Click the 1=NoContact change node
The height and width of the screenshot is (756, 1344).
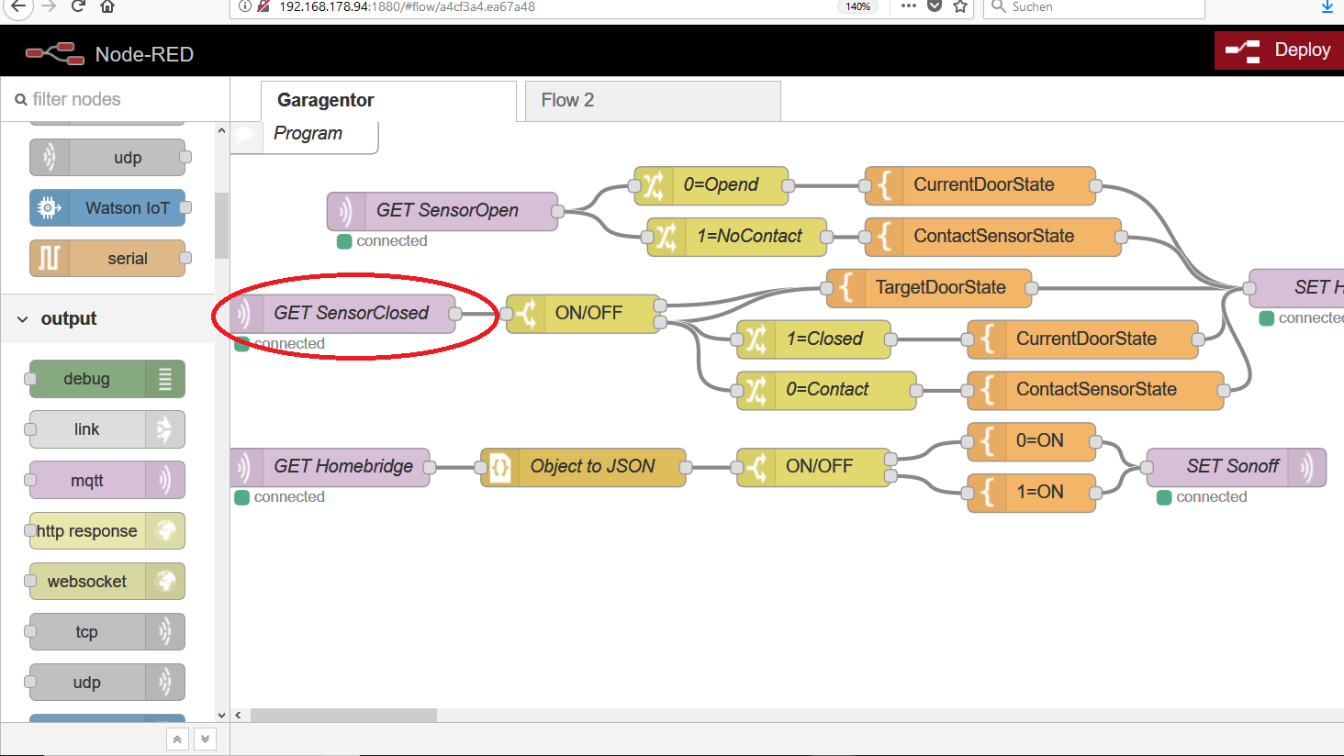[737, 237]
